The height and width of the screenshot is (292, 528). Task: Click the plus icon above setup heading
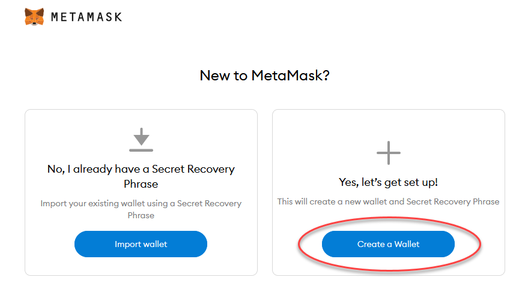click(x=388, y=153)
